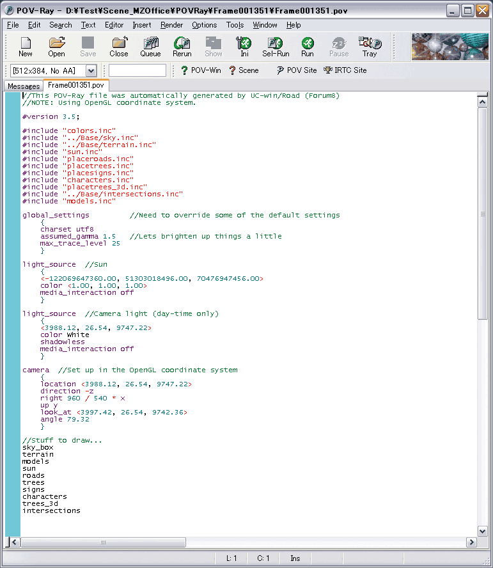Close the file with the Close icon
Viewport: 493px width, 568px height.
tap(119, 47)
